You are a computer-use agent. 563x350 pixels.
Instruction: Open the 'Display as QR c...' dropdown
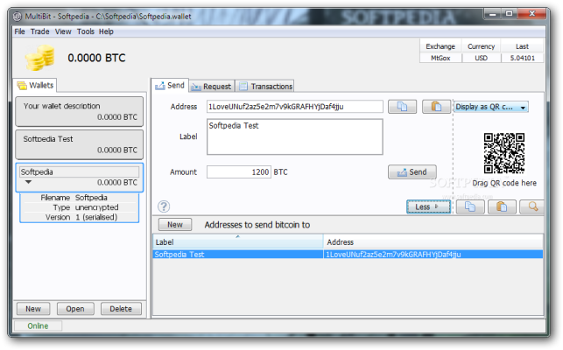click(491, 107)
